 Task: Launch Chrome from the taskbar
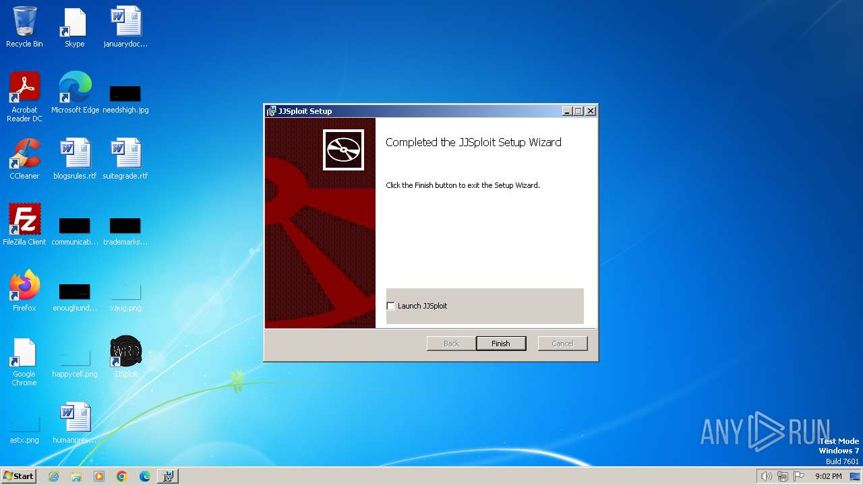coord(122,476)
